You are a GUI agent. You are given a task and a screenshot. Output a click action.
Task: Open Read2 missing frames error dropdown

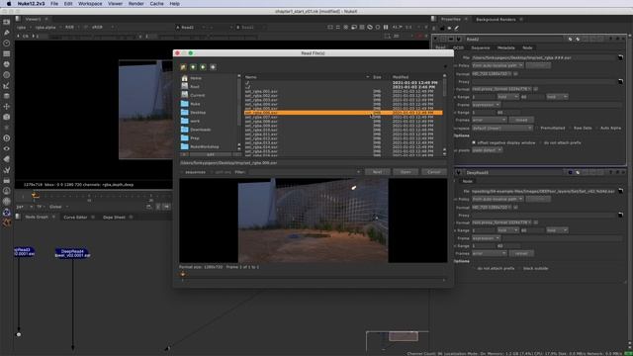coord(489,120)
